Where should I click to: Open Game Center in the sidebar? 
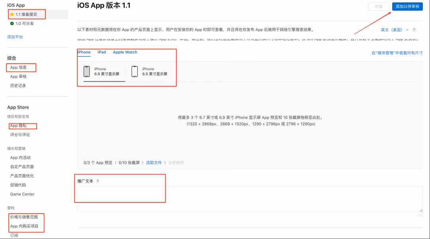[22, 194]
